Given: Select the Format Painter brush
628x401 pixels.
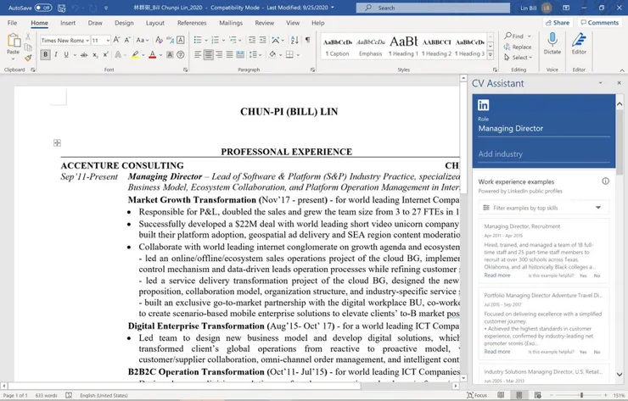Looking at the screenshot, I should click(x=28, y=58).
